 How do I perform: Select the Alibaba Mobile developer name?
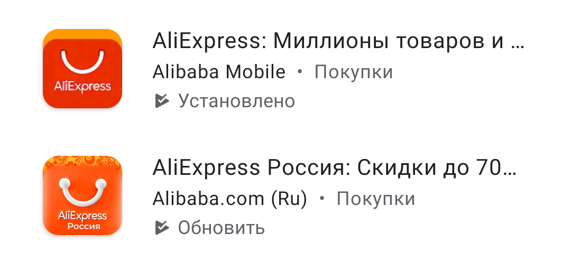coord(219,72)
